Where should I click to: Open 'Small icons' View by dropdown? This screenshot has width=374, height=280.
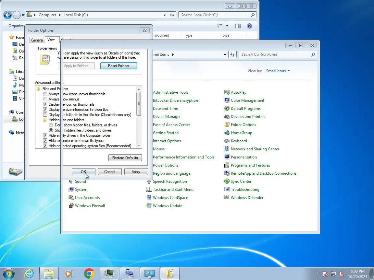278,71
